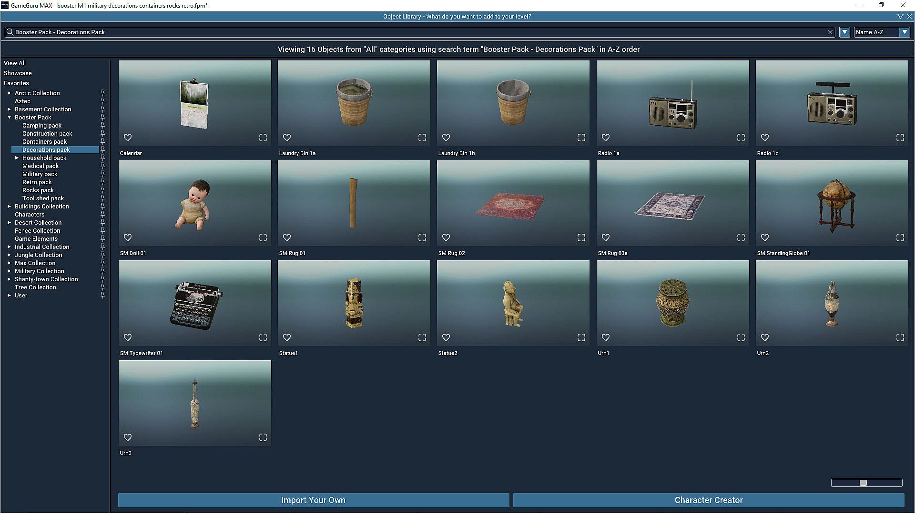Open fullscreen preview of SM StandingGlobe 01

click(900, 237)
